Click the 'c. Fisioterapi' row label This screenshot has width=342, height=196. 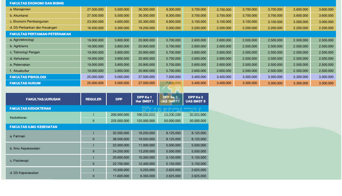coord(19,160)
